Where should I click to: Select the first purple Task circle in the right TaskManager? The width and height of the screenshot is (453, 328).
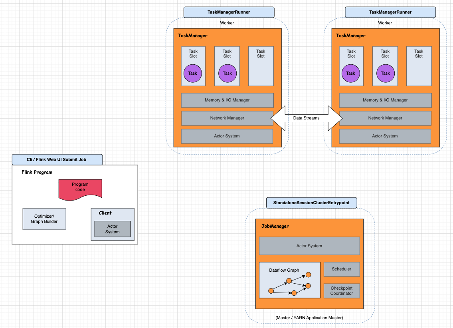click(351, 73)
